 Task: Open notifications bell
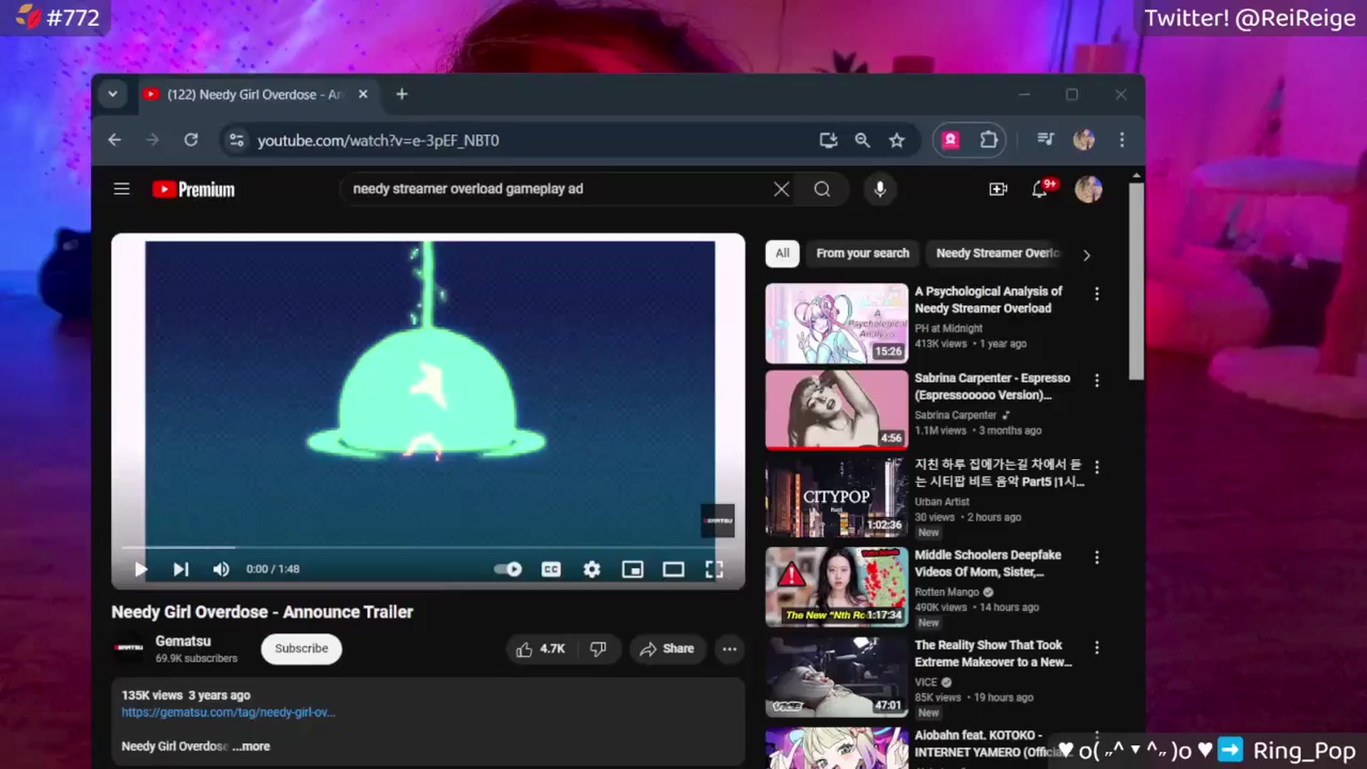1041,189
